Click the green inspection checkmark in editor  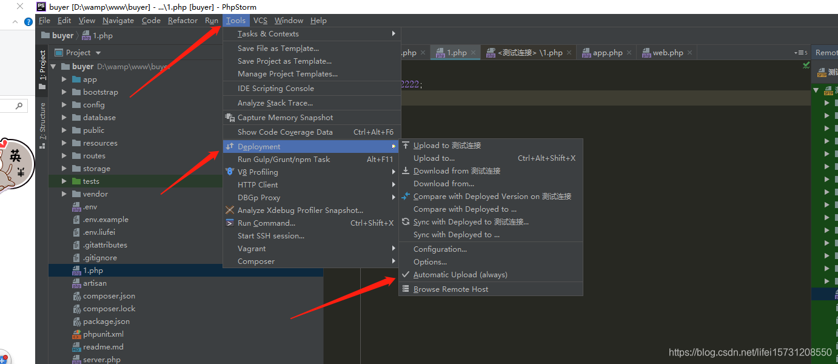point(806,65)
